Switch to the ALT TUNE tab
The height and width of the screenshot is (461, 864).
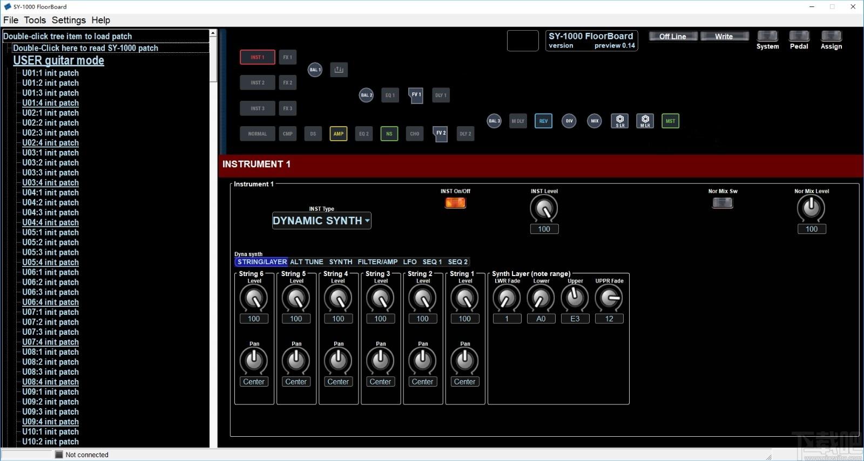point(307,262)
